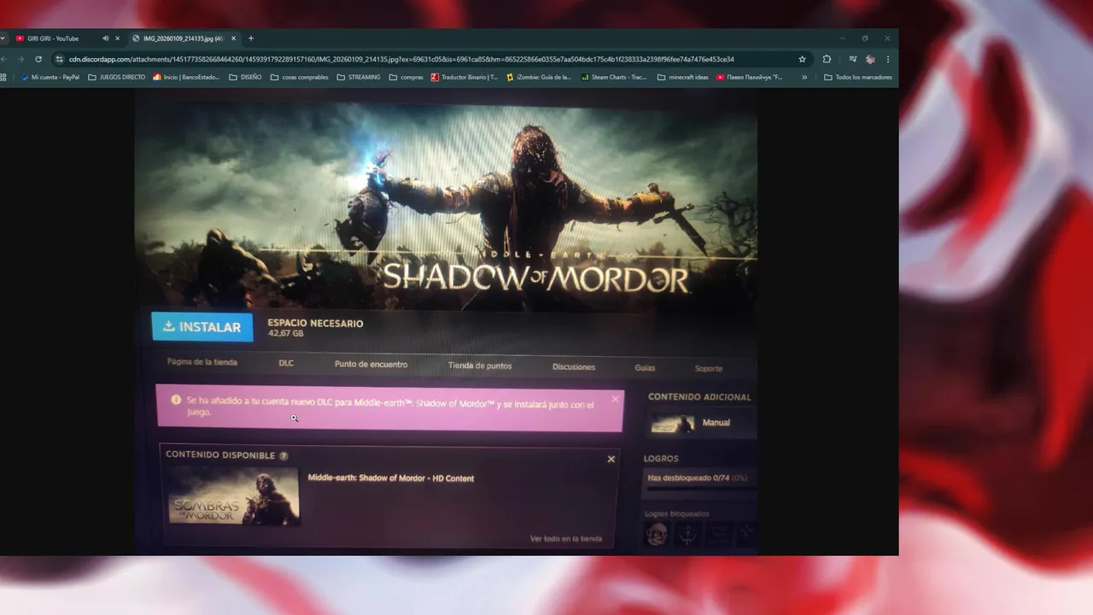Open the Soporte tab
The image size is (1093, 615).
click(709, 369)
